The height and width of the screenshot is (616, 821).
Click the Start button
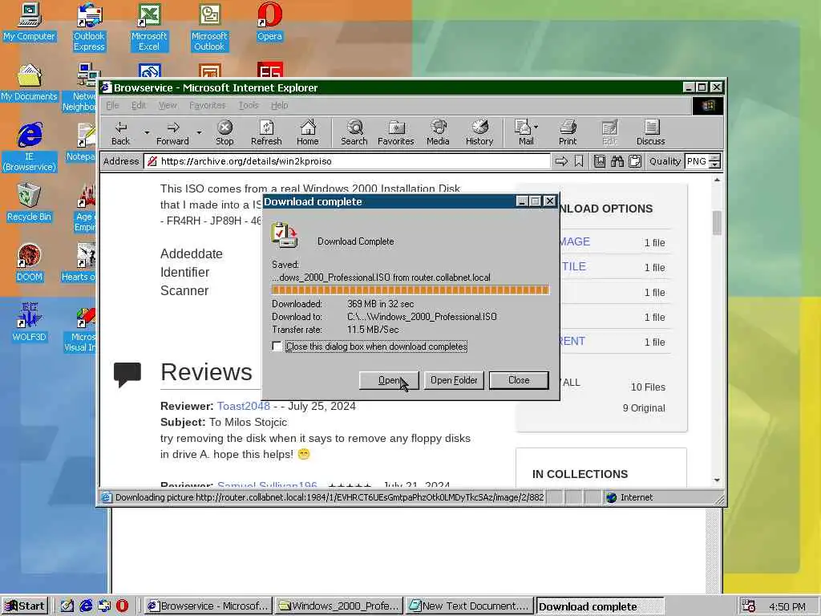tap(25, 606)
